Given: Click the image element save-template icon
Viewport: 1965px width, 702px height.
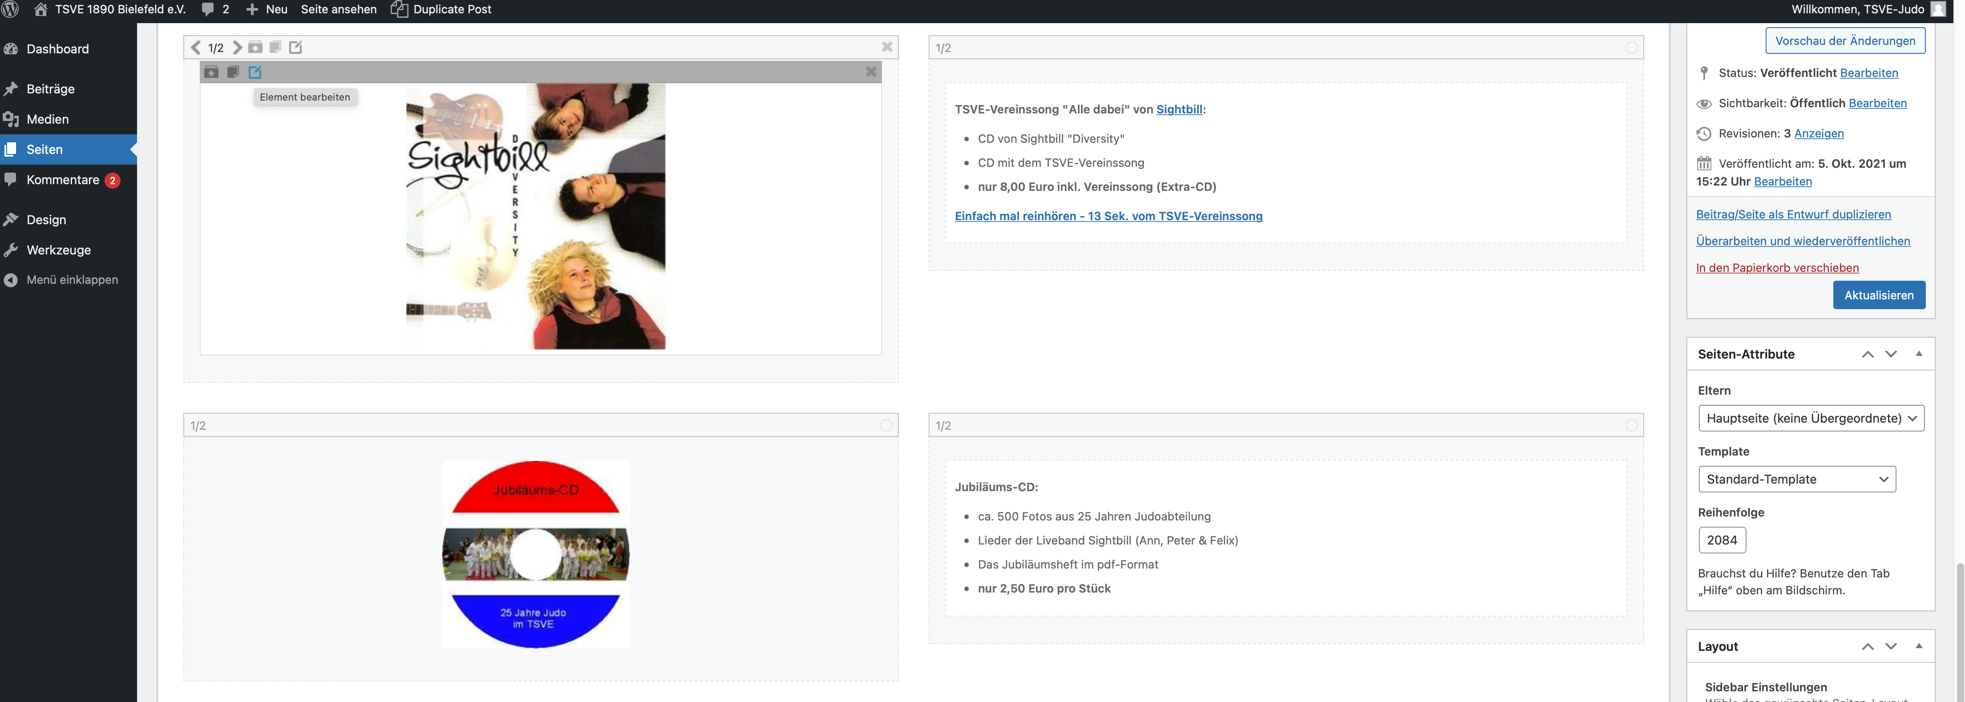Looking at the screenshot, I should pos(211,72).
